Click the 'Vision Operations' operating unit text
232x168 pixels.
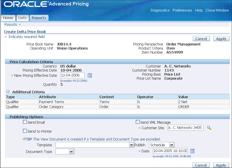point(72,48)
